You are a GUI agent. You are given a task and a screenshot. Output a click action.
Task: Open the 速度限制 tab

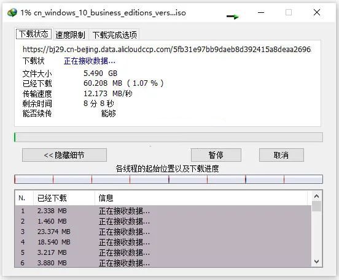pos(70,35)
